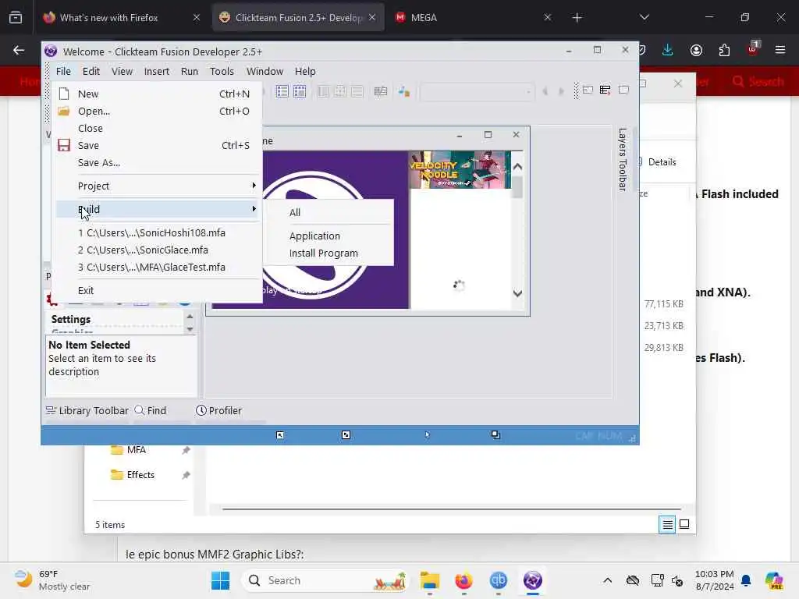Click the first blue list-view toolbar icon

pyautogui.click(x=282, y=91)
